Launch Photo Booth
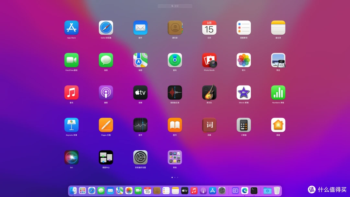The image size is (350, 197). (x=209, y=60)
